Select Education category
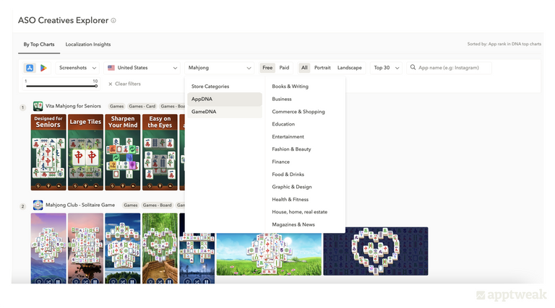Screen dimensions: 555x308 point(283,124)
